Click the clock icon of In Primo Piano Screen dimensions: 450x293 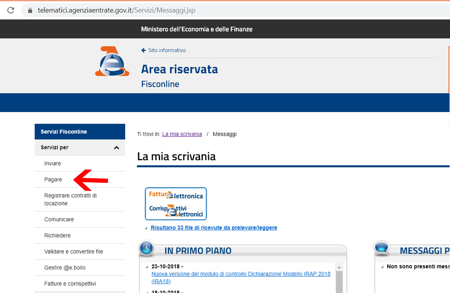(x=147, y=247)
